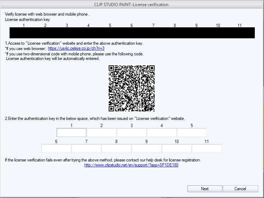This screenshot has height=198, width=264.
Task: Focus authentication key input field 4
Action: pyautogui.click(x=162, y=132)
